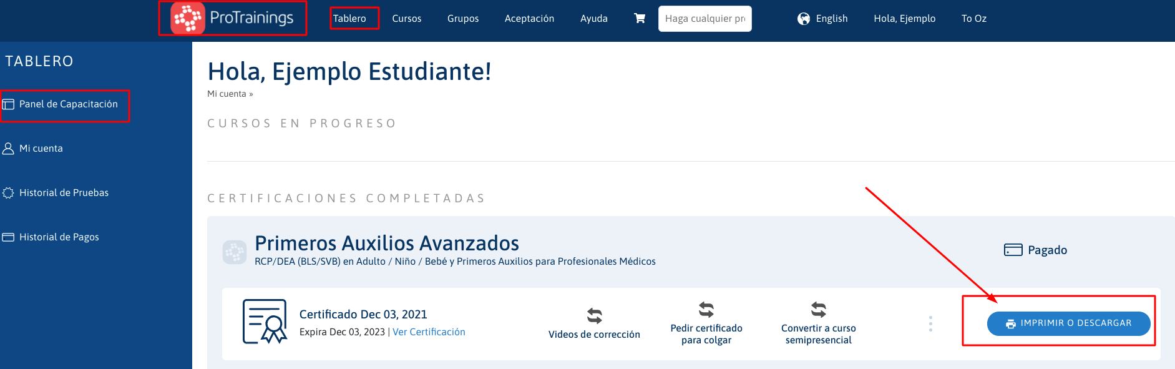Screen dimensions: 1175x369
Task: Click the Historial de Pagos card icon
Action: tap(8, 237)
